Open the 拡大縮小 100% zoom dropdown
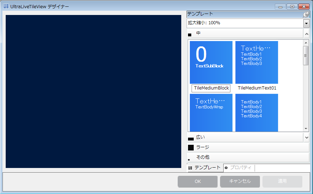The width and height of the screenshot is (313, 194). [x=307, y=24]
